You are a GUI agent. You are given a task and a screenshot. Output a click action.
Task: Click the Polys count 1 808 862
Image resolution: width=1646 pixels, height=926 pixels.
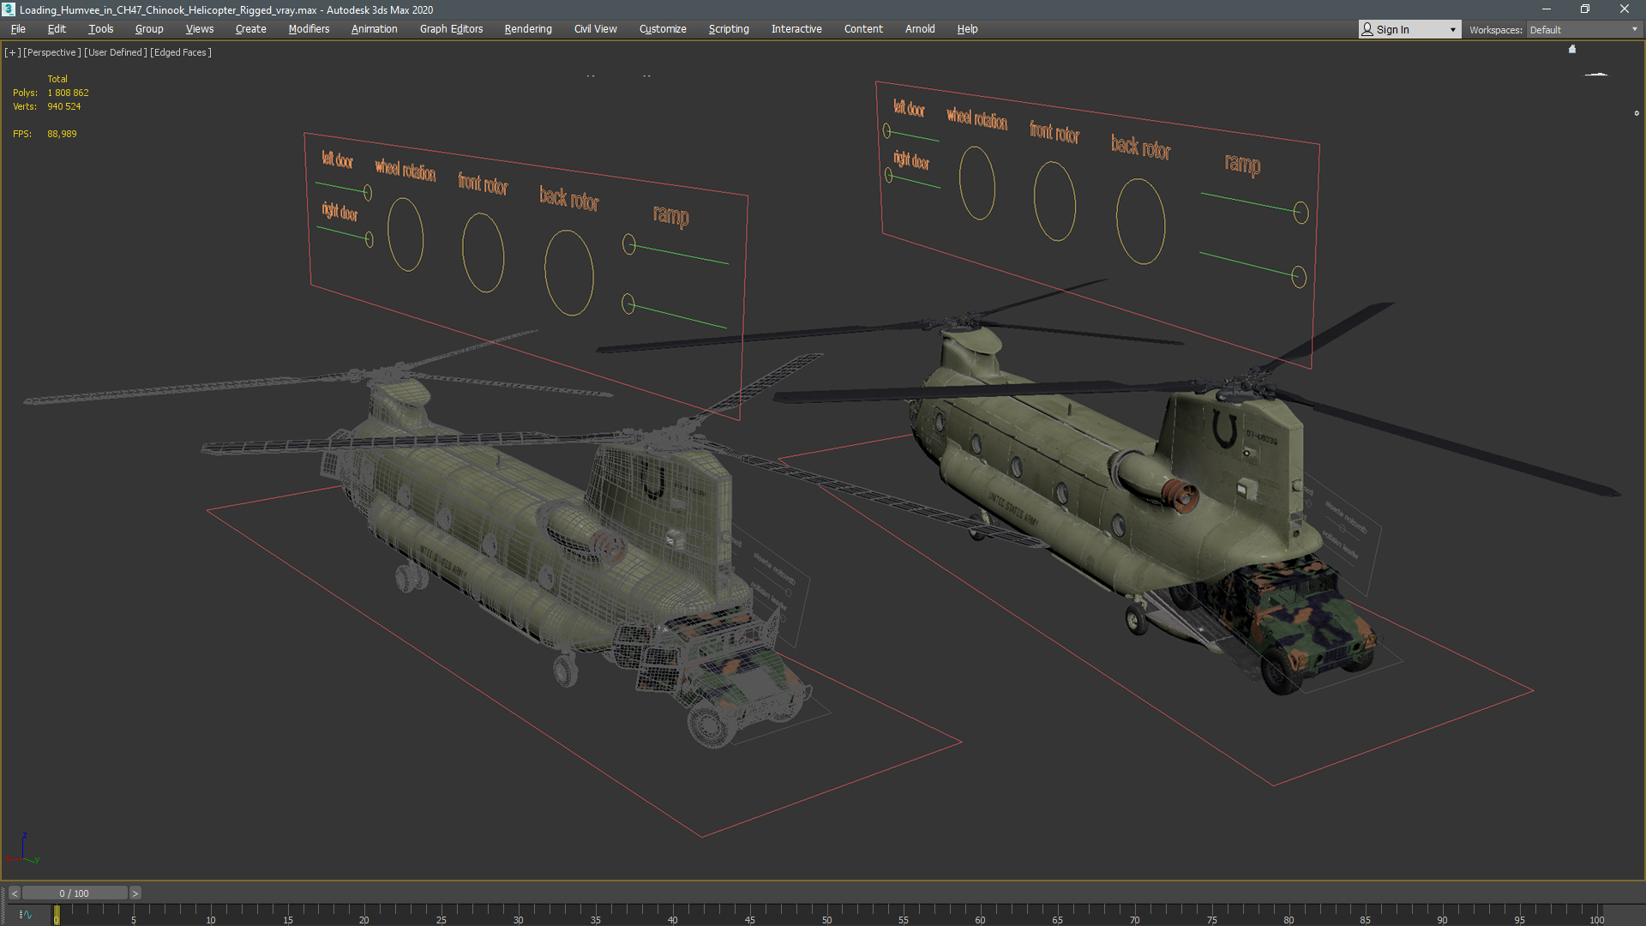point(68,93)
